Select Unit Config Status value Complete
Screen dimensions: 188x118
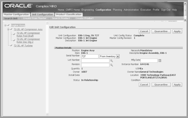[139, 36]
